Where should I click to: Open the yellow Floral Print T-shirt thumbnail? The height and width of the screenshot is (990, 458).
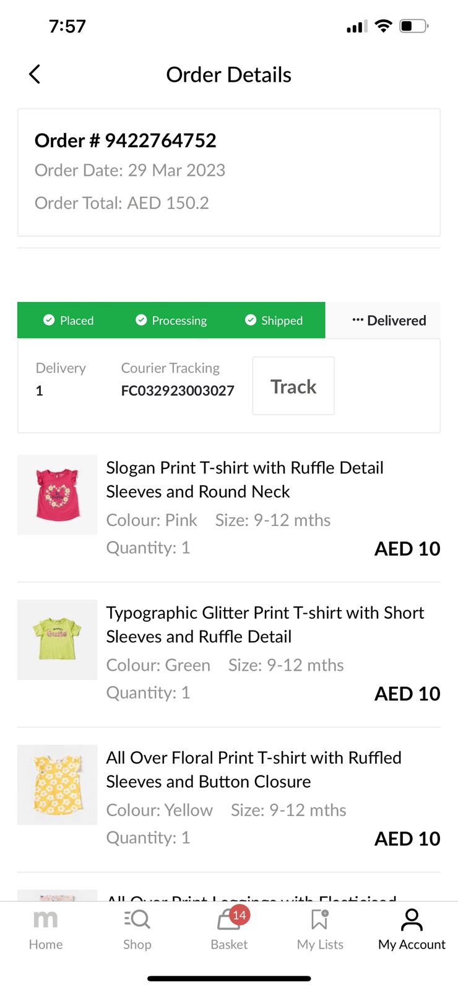click(57, 785)
